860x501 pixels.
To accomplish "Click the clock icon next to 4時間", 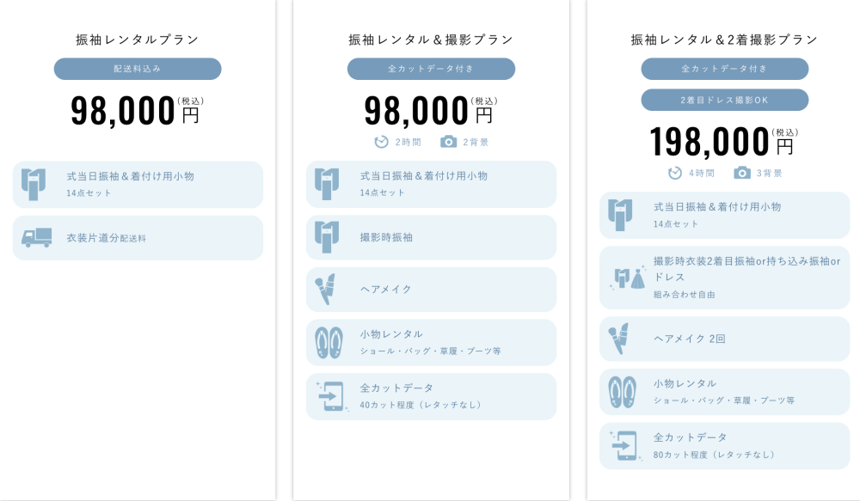I will click(x=675, y=173).
